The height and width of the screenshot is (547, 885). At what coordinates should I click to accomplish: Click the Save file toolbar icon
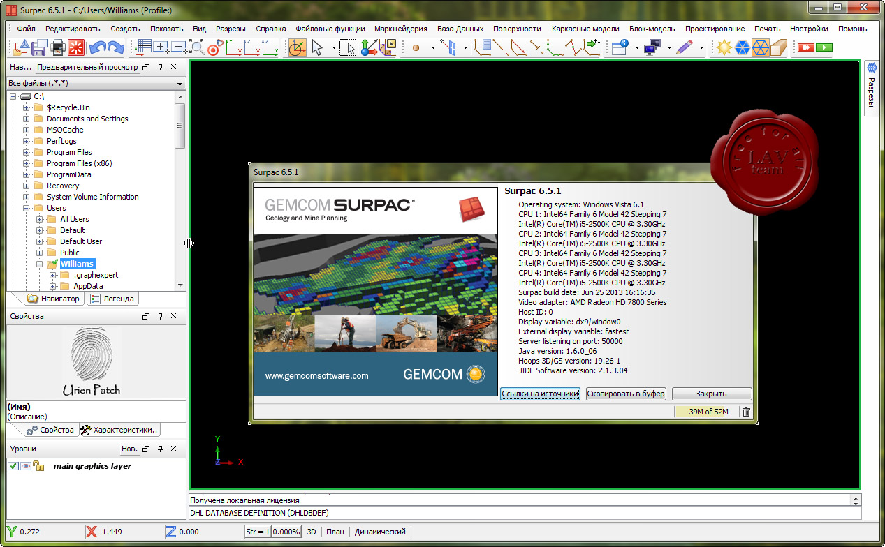(x=40, y=47)
